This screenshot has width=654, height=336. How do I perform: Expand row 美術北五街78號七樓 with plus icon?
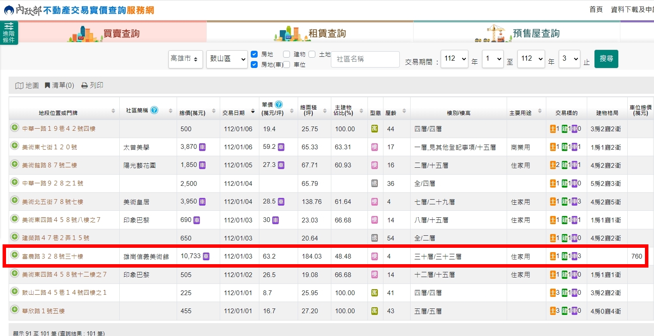click(x=15, y=200)
